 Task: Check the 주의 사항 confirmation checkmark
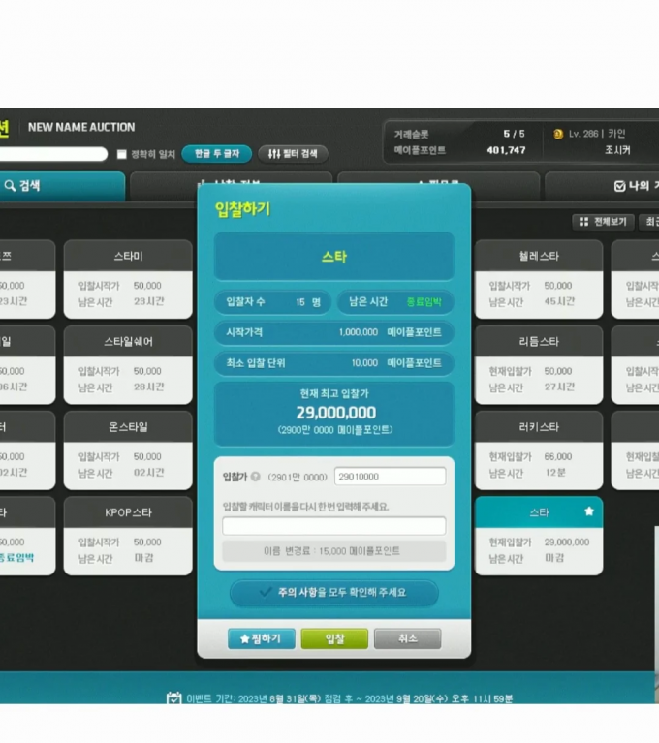[x=266, y=592]
